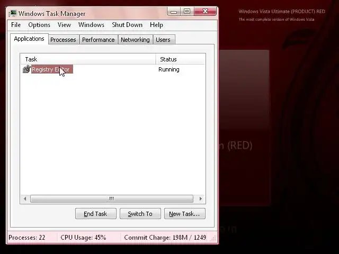Open the View menu
Image resolution: width=339 pixels, height=254 pixels.
tap(64, 25)
